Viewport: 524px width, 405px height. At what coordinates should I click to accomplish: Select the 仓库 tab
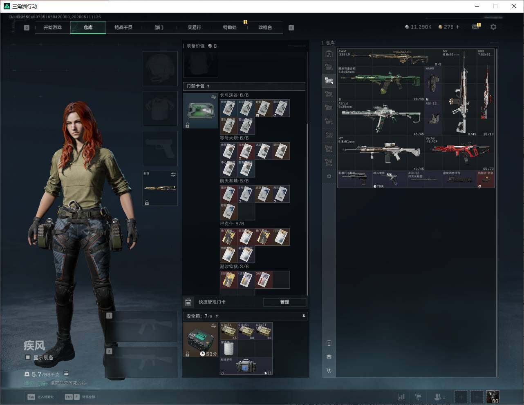tap(88, 27)
